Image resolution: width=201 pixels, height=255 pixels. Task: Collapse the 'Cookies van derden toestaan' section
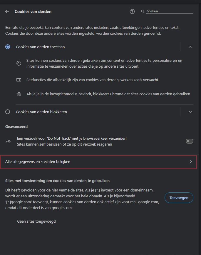point(190,47)
